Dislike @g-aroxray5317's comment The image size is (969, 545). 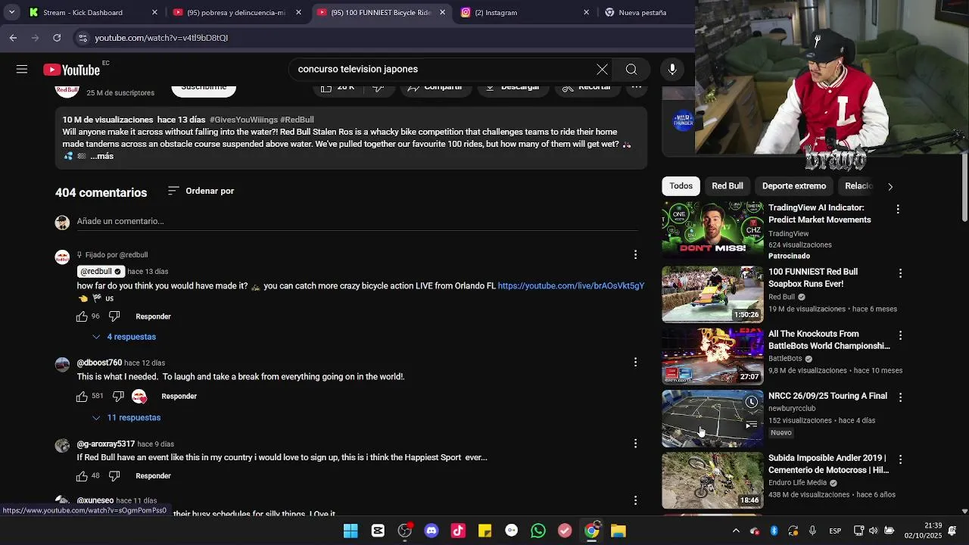coord(114,476)
